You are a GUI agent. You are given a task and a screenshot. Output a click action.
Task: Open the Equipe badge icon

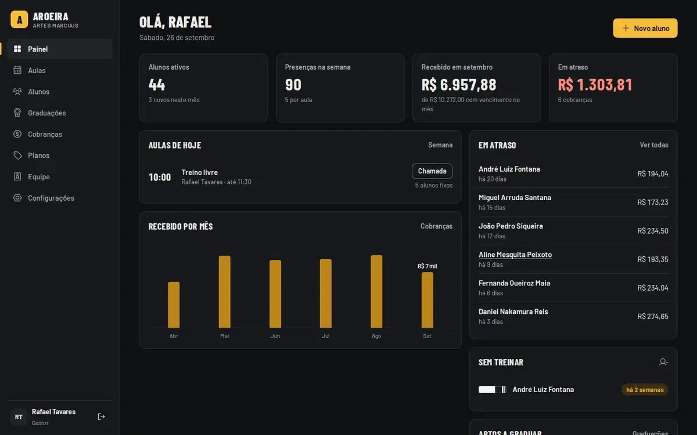(x=17, y=177)
